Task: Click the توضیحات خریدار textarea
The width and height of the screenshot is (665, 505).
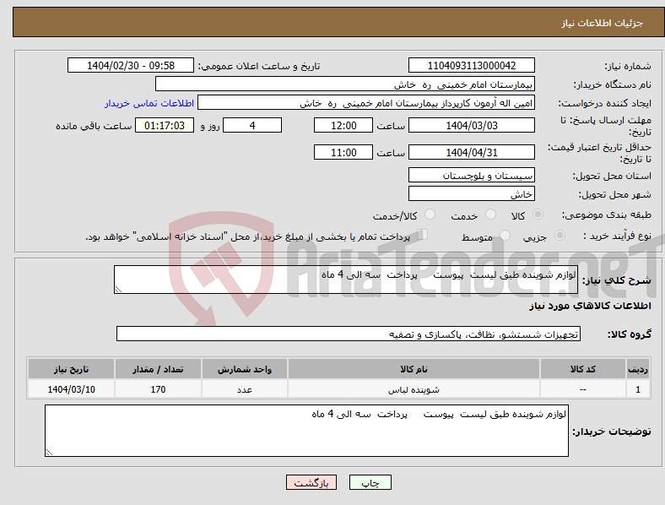Action: tap(306, 431)
